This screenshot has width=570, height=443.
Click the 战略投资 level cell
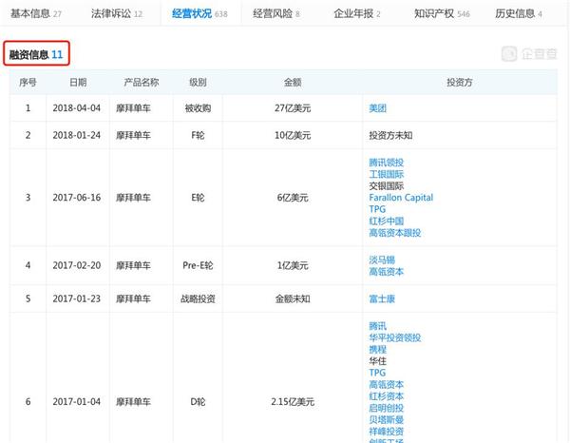(x=198, y=299)
